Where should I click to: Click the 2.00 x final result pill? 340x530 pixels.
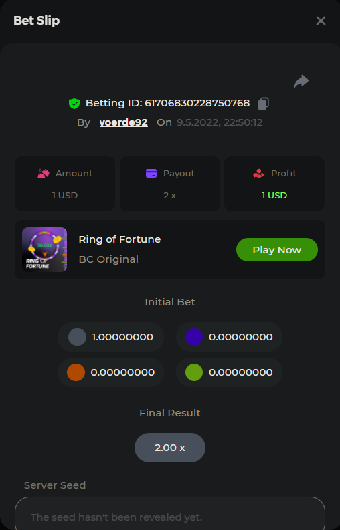[170, 448]
